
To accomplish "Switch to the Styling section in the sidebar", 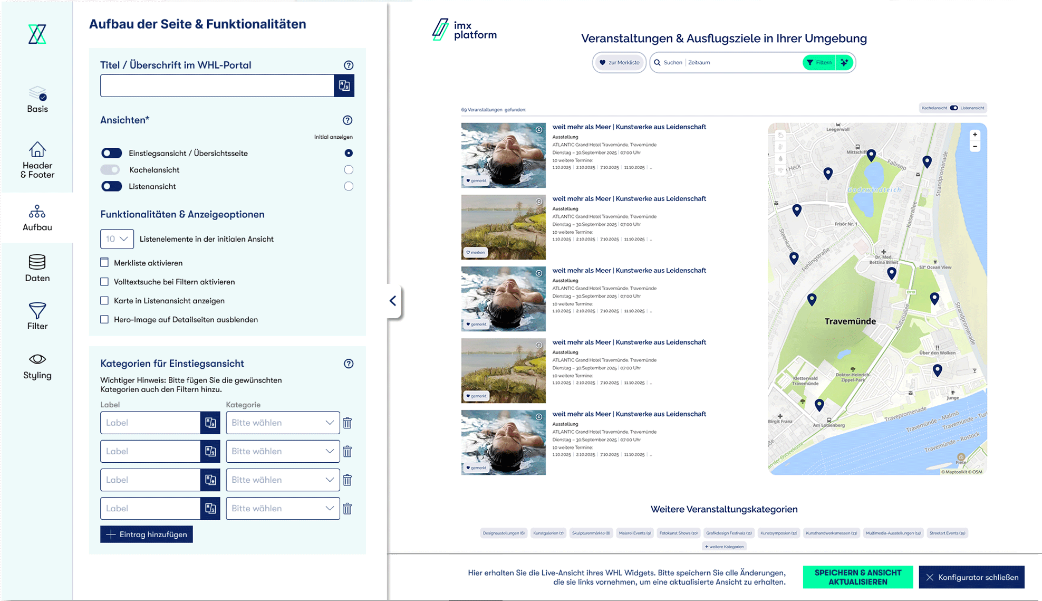I will click(37, 366).
